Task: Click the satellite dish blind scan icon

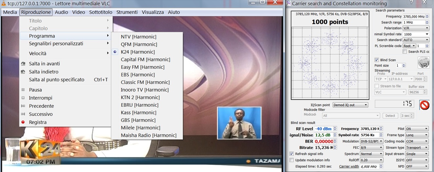Action: pos(423,62)
